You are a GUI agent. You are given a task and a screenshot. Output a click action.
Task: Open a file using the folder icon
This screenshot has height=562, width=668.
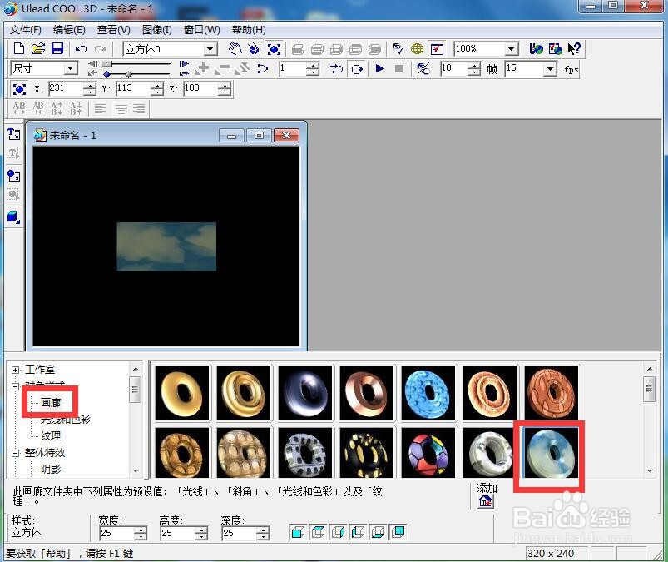click(x=38, y=48)
